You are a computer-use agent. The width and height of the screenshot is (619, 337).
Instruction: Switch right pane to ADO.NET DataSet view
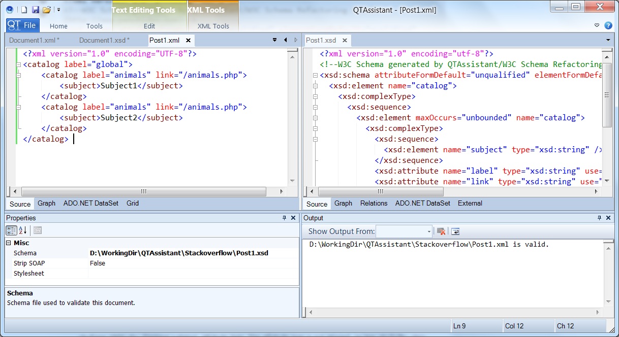point(423,203)
